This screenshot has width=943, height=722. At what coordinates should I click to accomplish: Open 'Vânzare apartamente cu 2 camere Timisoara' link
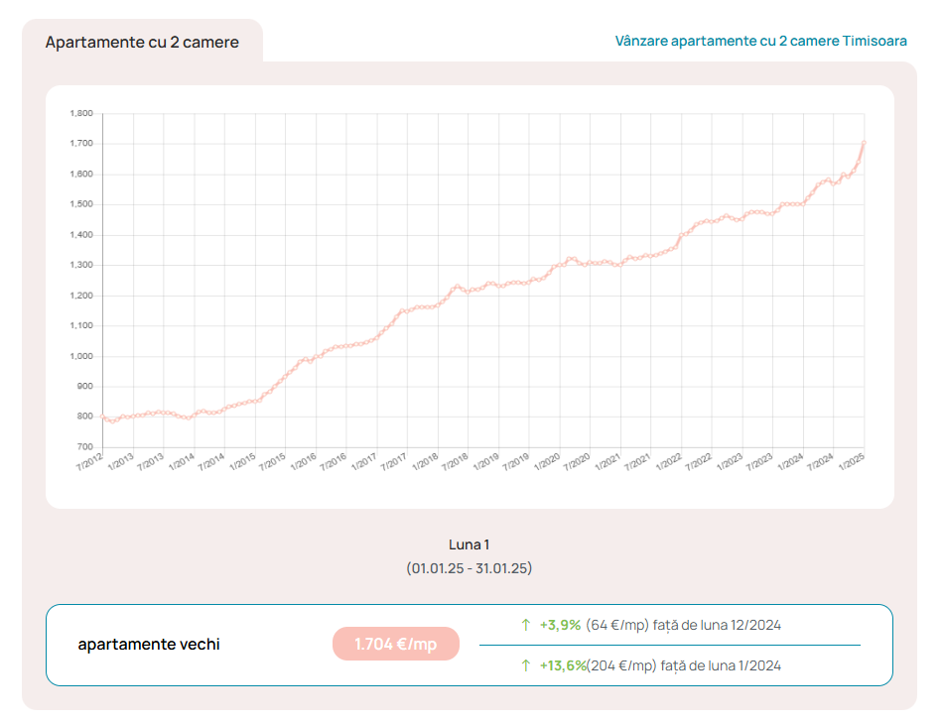pyautogui.click(x=760, y=41)
